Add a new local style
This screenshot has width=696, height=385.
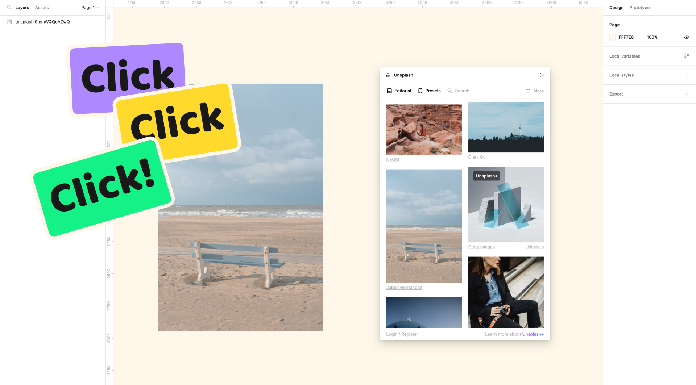(687, 75)
